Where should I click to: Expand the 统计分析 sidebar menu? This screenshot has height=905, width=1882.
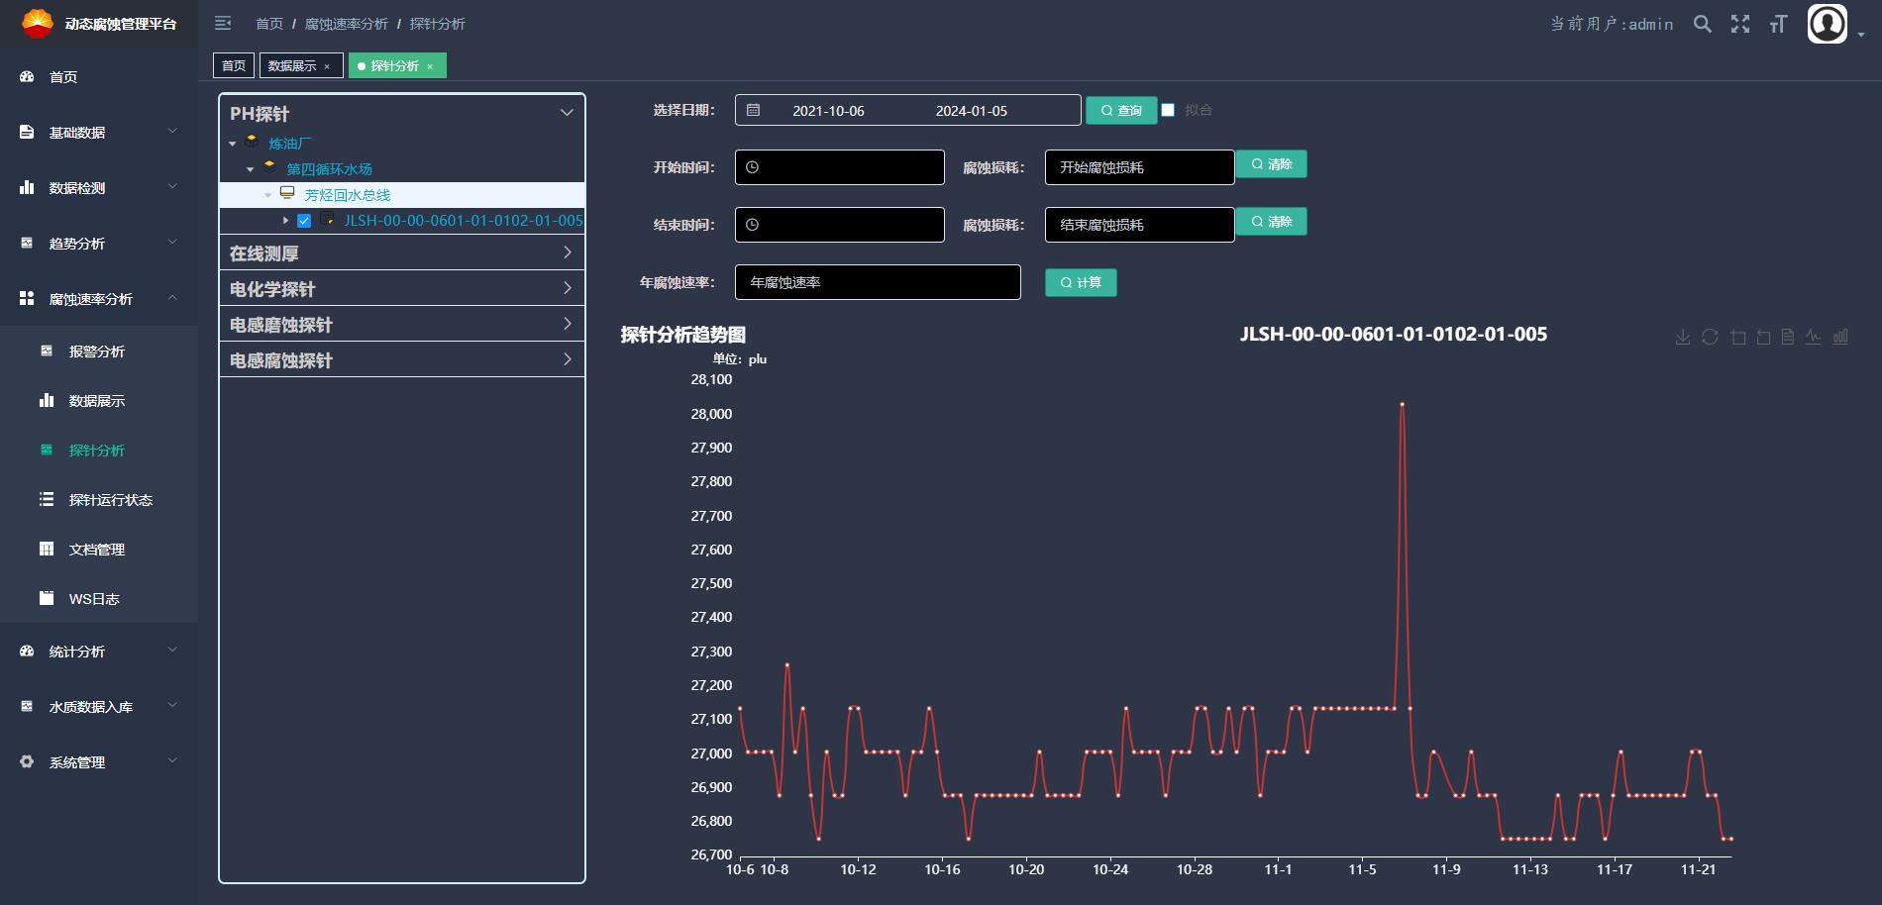coord(99,651)
